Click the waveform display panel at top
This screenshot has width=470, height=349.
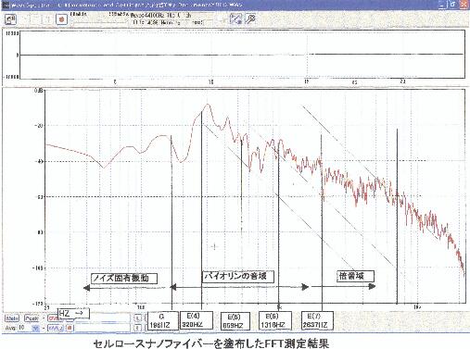[242, 55]
